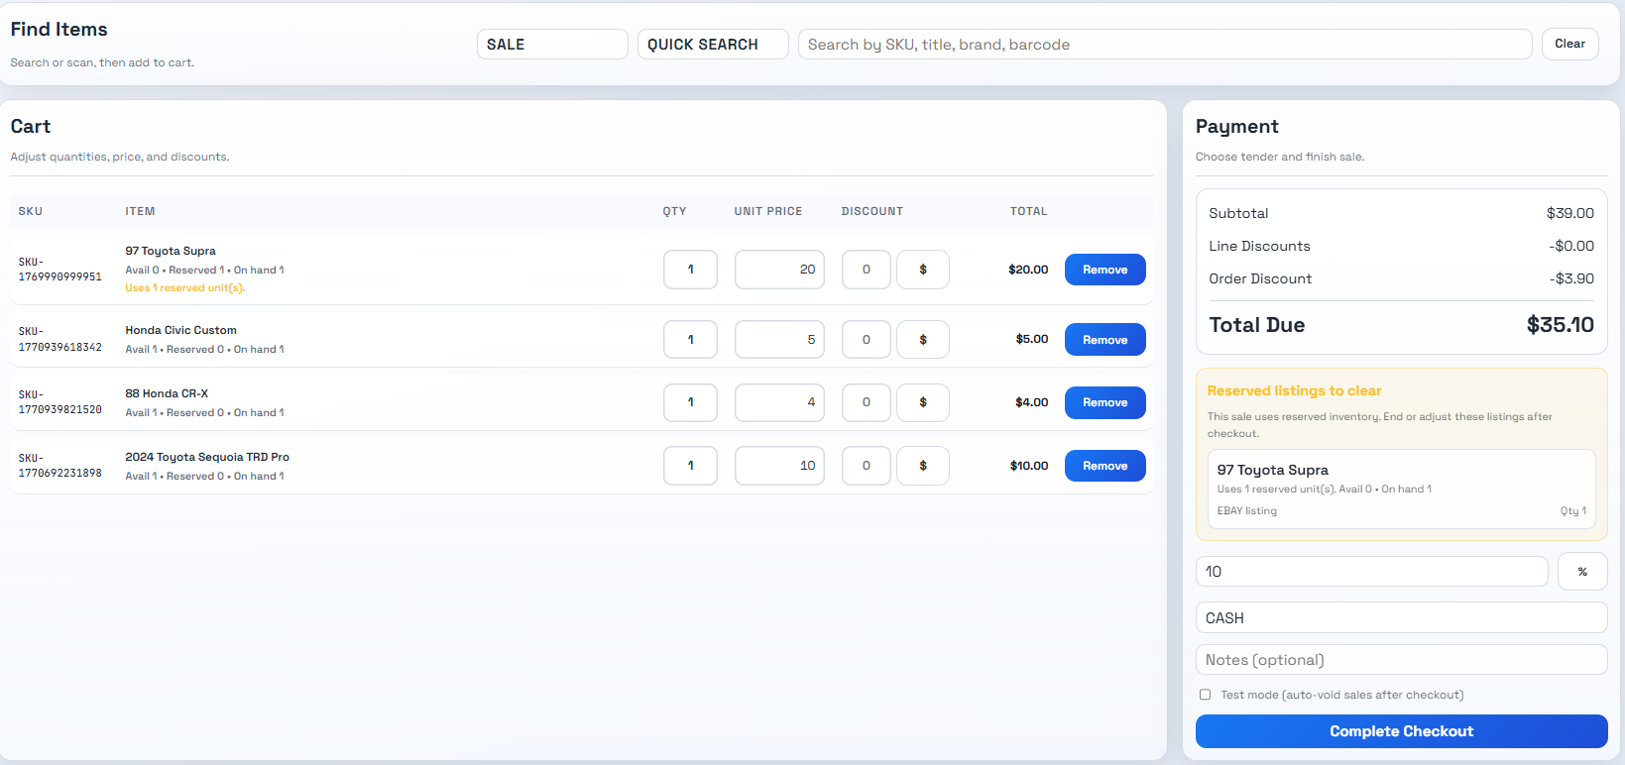
Task: Toggle discount type for 88 Honda CR-X
Action: click(923, 402)
